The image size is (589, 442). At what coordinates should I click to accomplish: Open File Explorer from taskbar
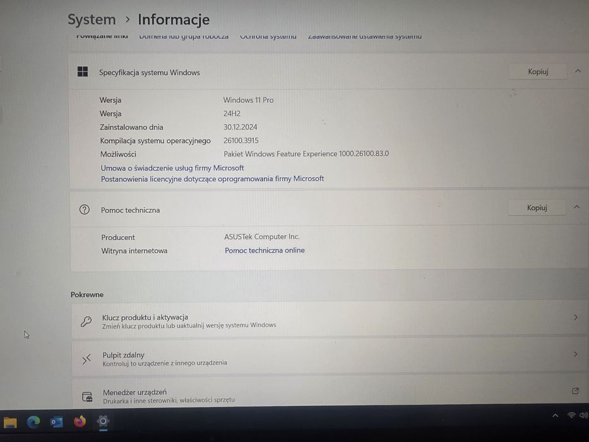point(10,422)
